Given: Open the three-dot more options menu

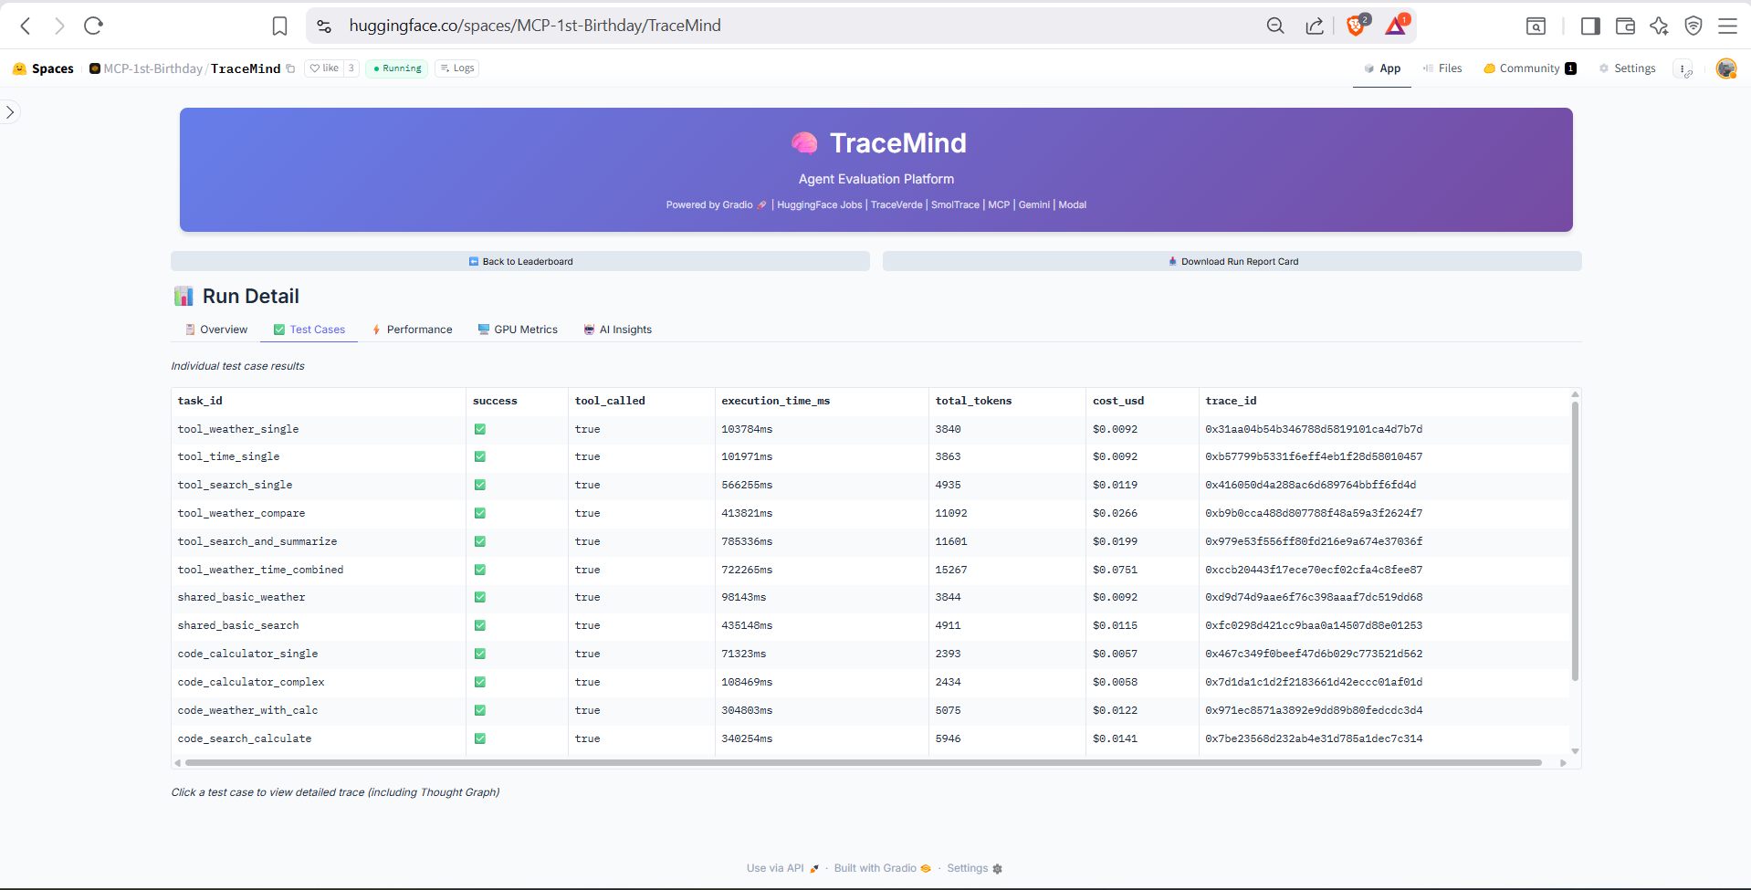Looking at the screenshot, I should click(x=1683, y=68).
